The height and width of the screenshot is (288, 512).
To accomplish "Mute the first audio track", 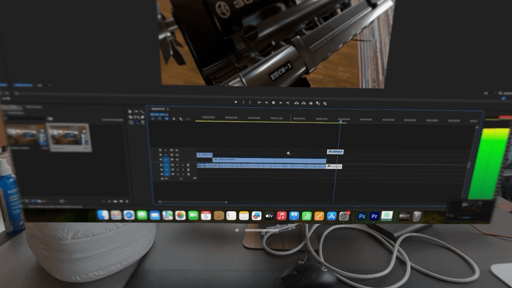I will (x=177, y=166).
